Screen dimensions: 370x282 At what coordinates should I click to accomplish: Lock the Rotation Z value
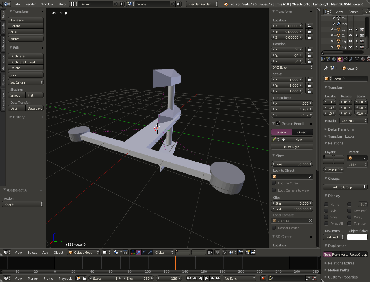(x=309, y=61)
